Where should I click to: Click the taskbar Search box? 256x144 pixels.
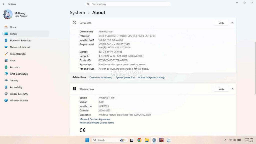[x=109, y=140]
